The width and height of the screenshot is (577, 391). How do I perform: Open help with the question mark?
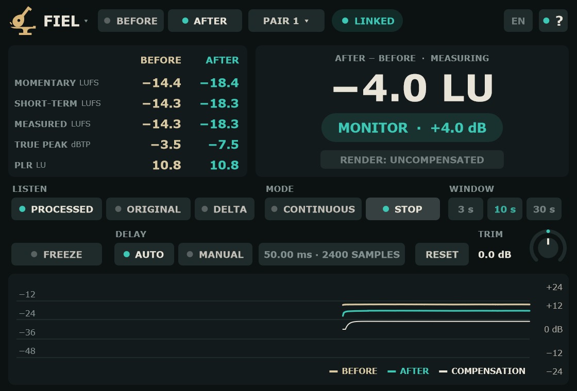553,21
